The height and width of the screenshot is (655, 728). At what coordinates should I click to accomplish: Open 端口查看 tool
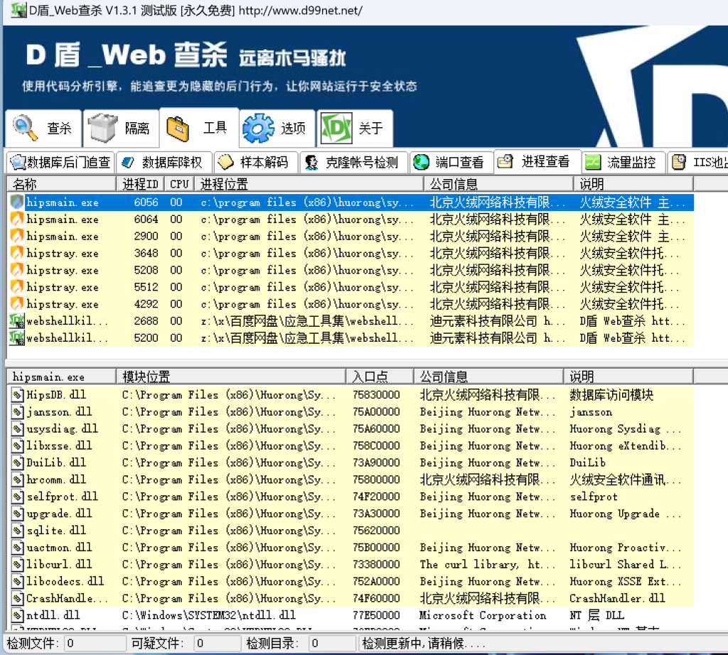click(x=451, y=163)
